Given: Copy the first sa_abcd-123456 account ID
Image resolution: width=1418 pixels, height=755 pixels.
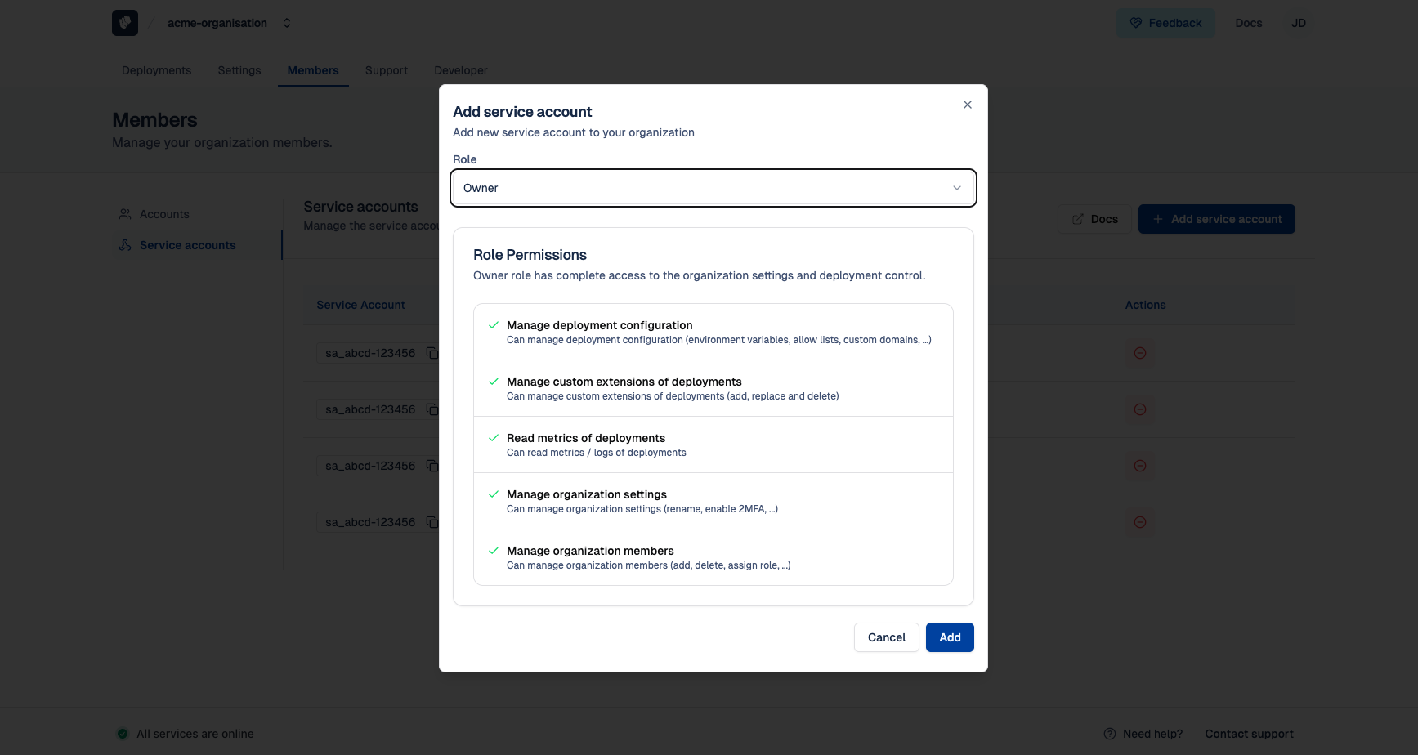Looking at the screenshot, I should coord(432,353).
